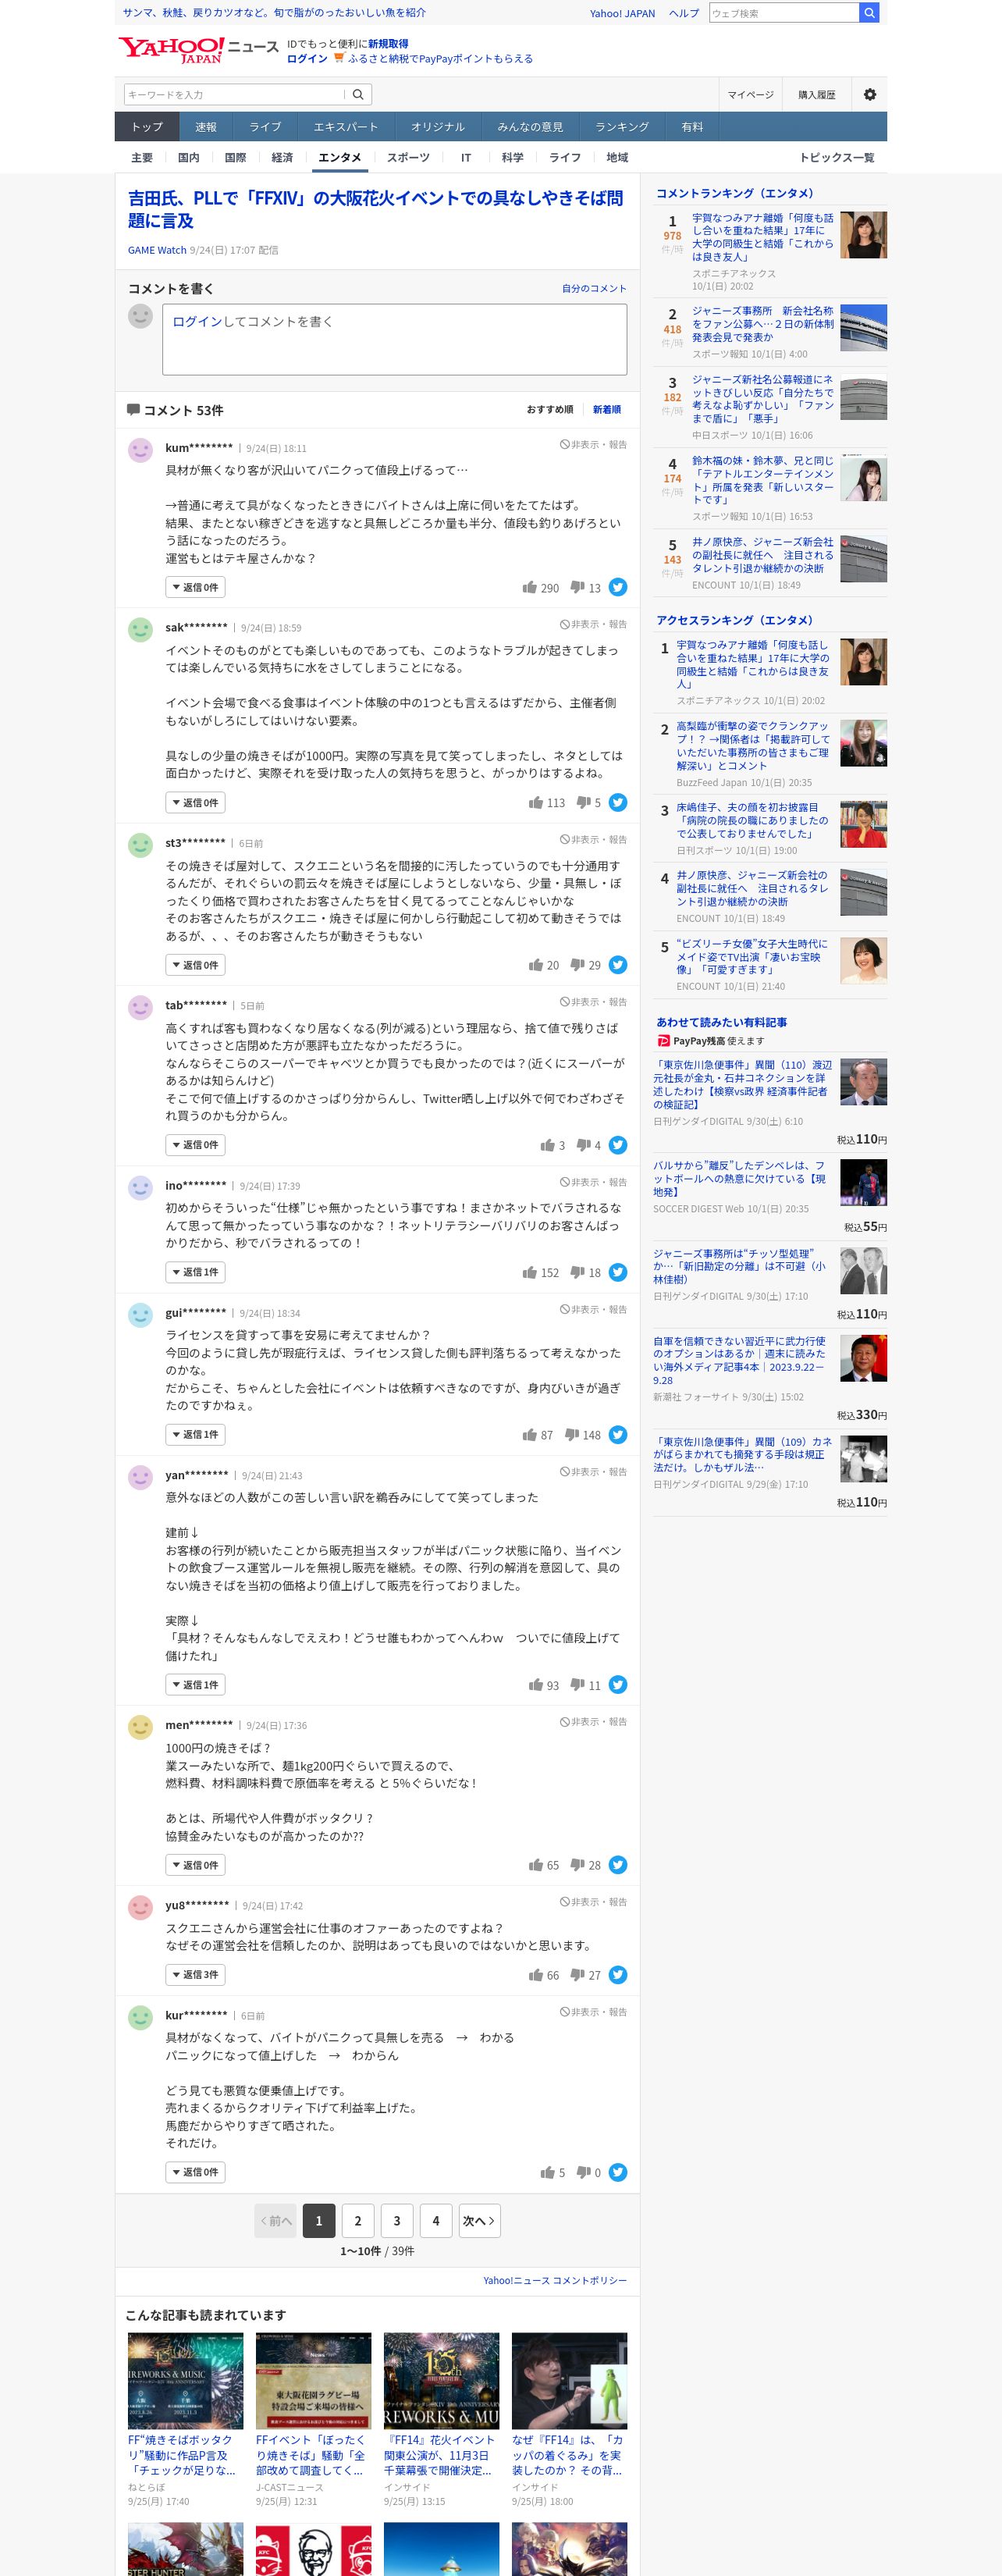
Task: Open the ランキング tab
Action: [622, 126]
